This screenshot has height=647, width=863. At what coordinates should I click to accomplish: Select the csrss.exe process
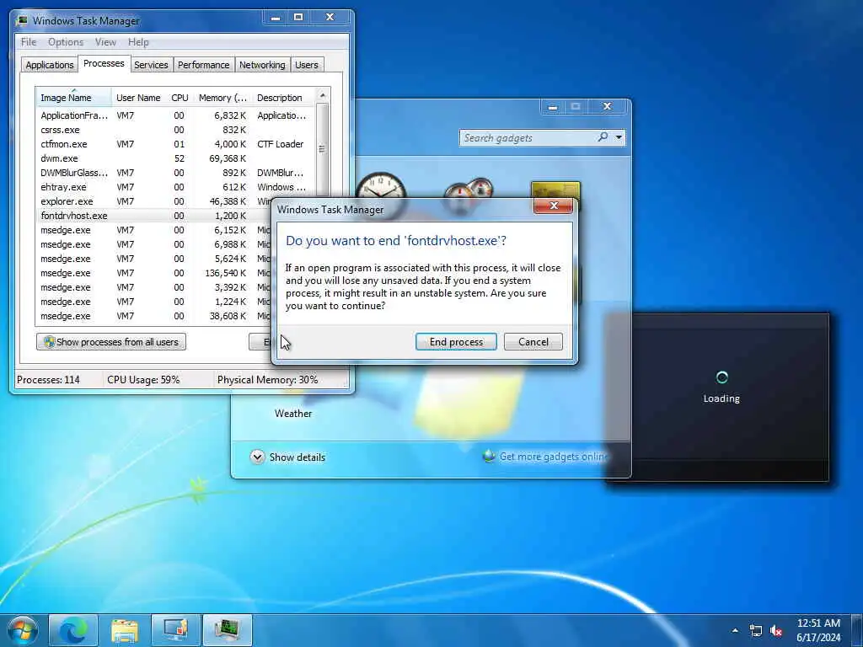pyautogui.click(x=176, y=130)
